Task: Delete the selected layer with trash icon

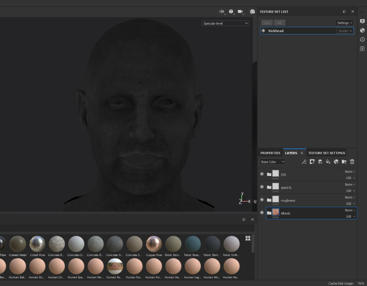Action: pyautogui.click(x=352, y=162)
